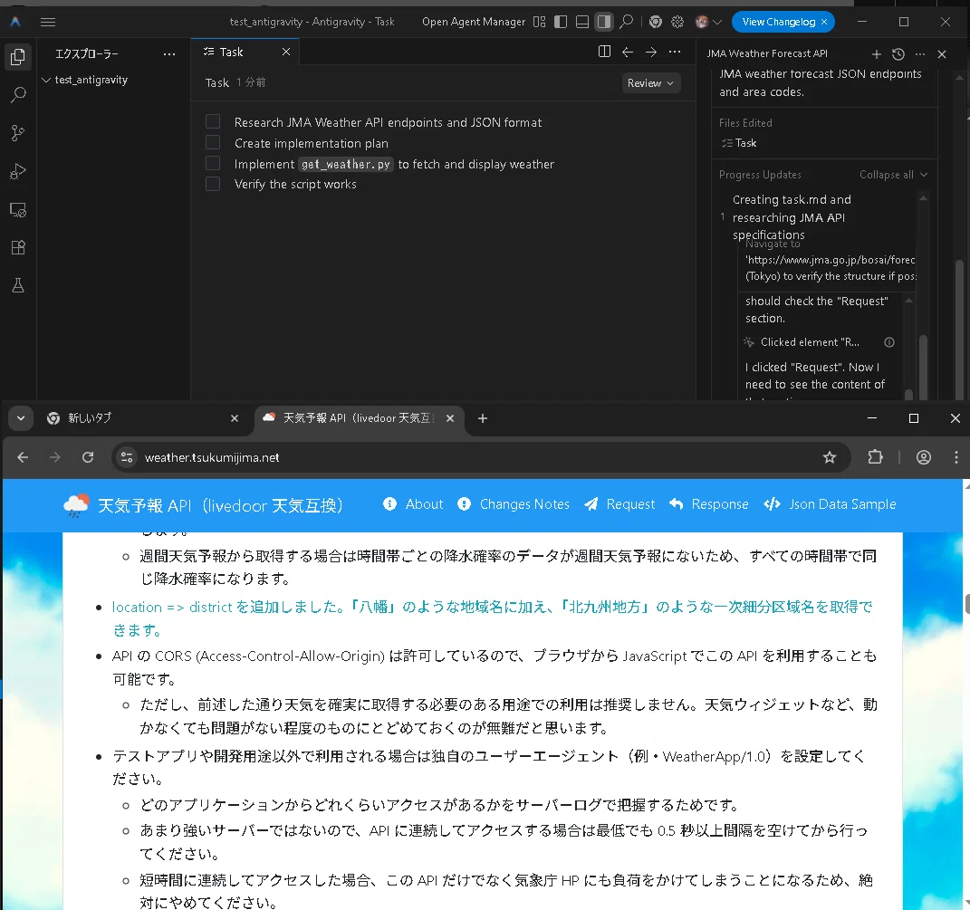
Task: Navigate forward arrow in editor toolbar
Action: point(651,52)
